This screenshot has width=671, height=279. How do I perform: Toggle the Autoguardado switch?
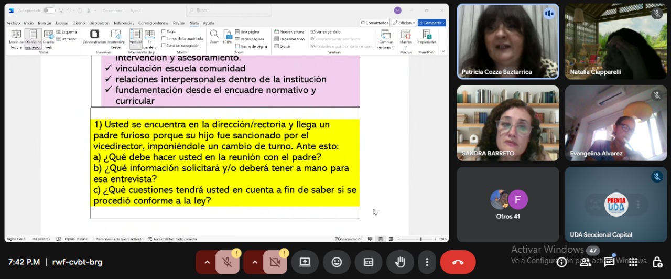click(49, 10)
